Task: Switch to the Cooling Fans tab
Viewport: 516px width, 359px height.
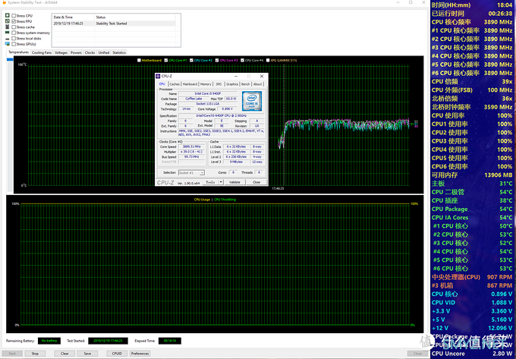Action: pos(42,52)
